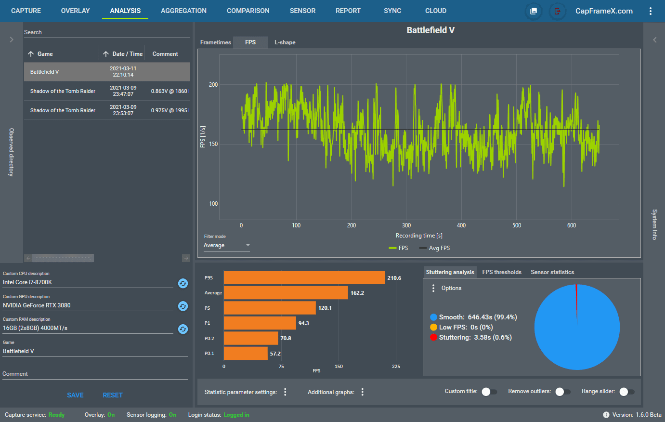Open the FPS thresholds tab
This screenshot has height=422, width=665.
502,272
